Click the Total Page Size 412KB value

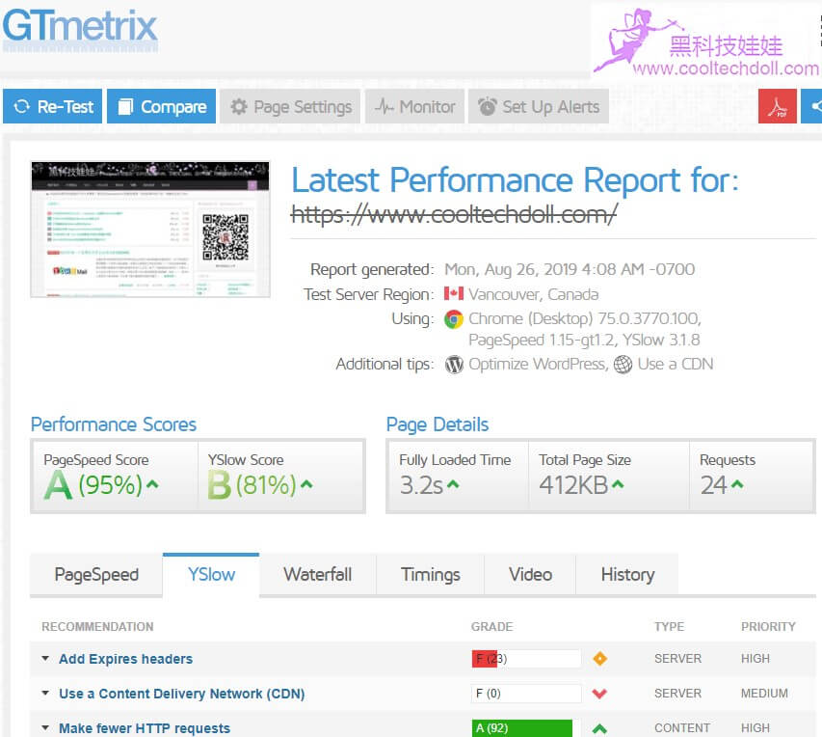click(x=573, y=485)
